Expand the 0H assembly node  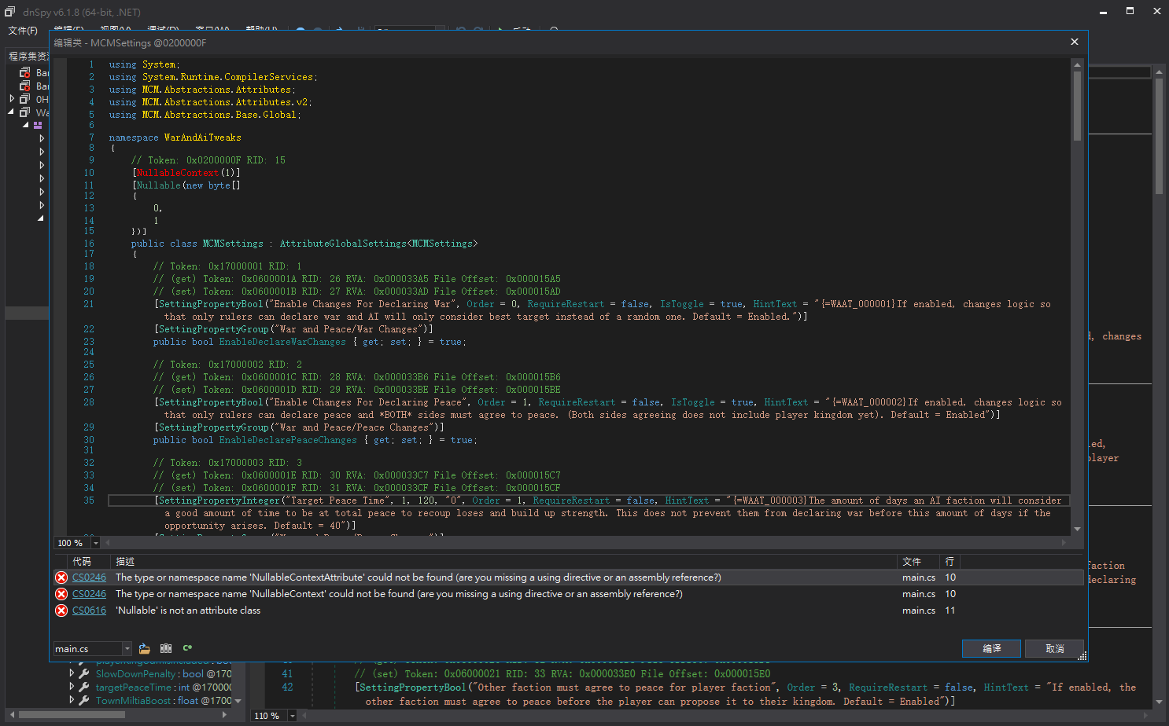click(x=12, y=99)
